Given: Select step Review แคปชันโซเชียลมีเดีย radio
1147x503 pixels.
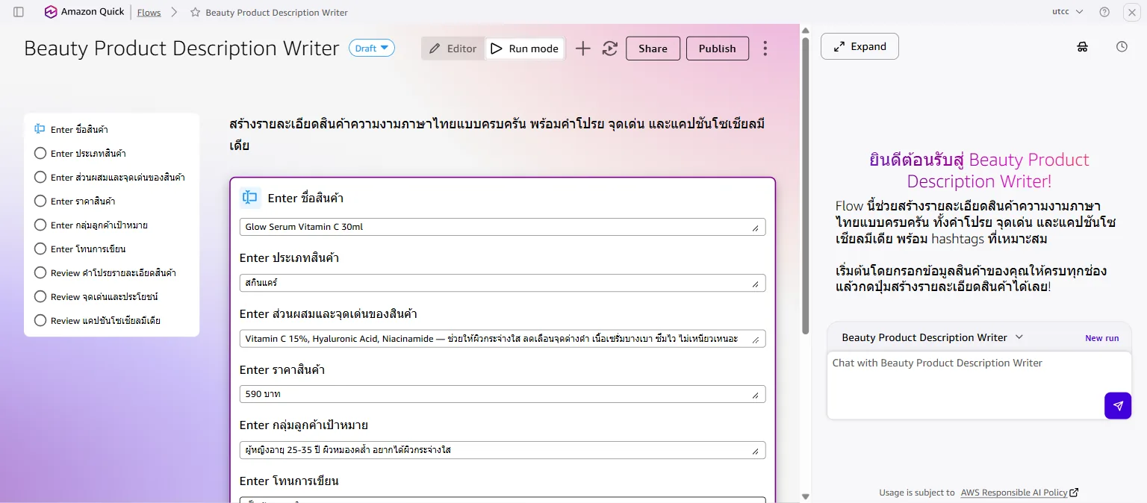Looking at the screenshot, I should (40, 321).
